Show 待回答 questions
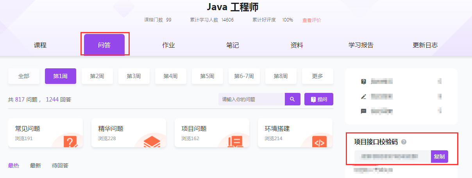 pyautogui.click(x=60, y=166)
